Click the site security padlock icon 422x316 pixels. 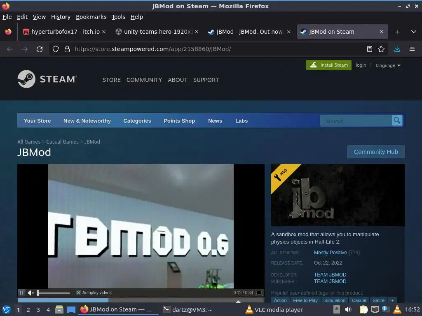[67, 49]
